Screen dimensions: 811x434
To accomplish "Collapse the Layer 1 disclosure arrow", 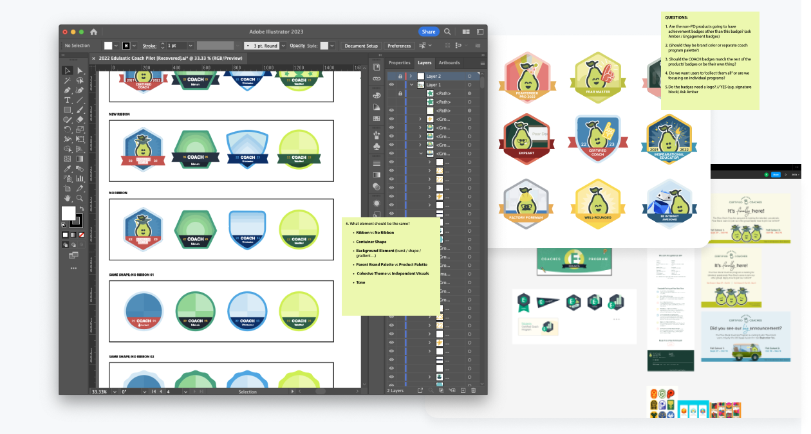I will click(411, 85).
